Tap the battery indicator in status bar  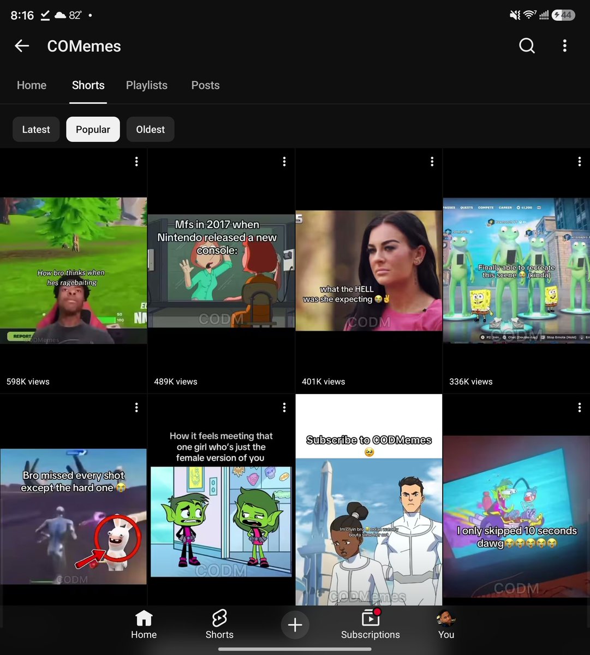[563, 15]
